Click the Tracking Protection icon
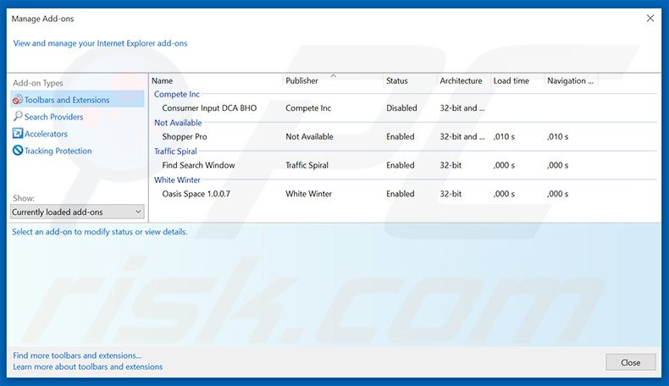The image size is (669, 386). pyautogui.click(x=18, y=151)
